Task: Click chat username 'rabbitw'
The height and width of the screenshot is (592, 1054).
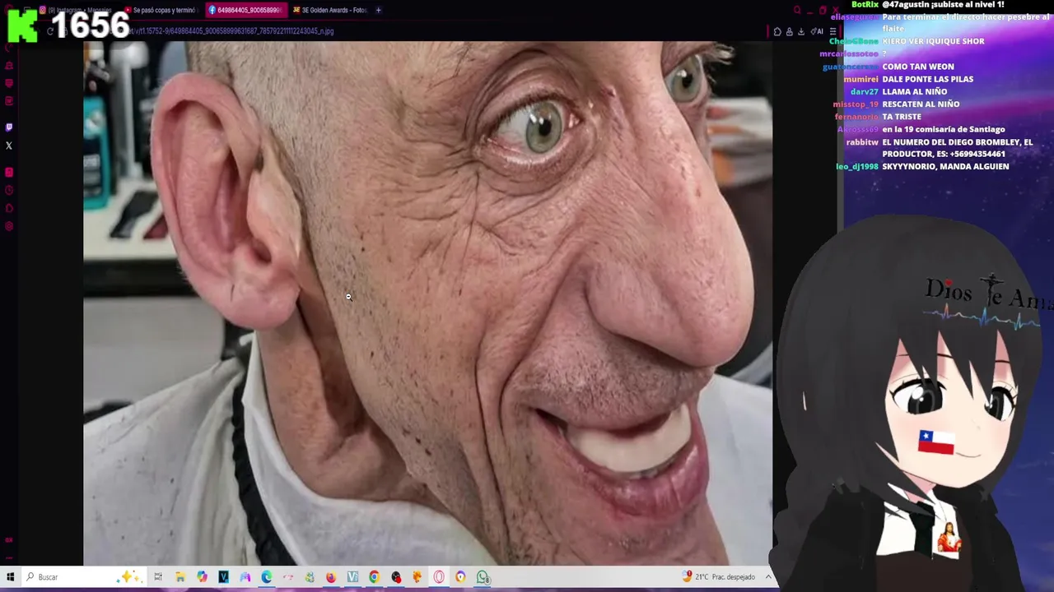Action: [x=862, y=142]
